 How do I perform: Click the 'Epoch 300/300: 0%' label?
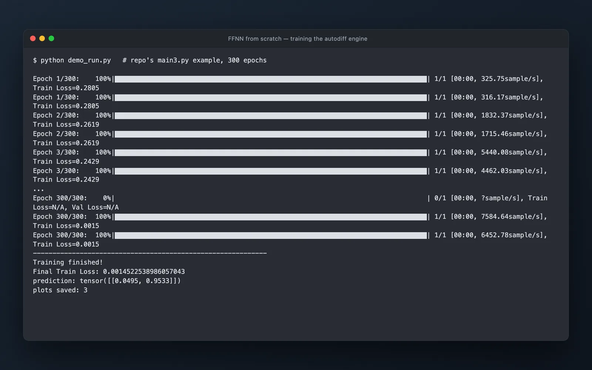[x=72, y=198]
